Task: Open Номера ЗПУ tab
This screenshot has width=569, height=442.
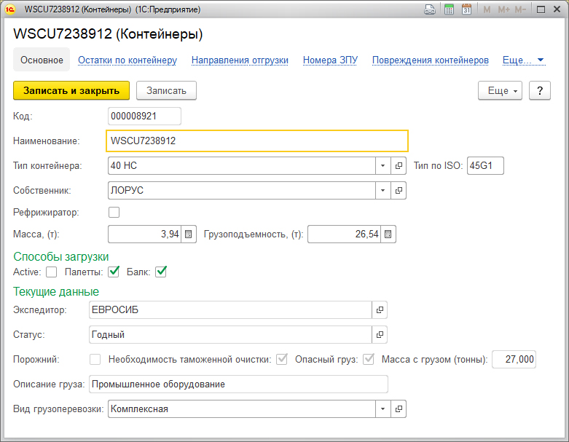Action: (x=330, y=60)
